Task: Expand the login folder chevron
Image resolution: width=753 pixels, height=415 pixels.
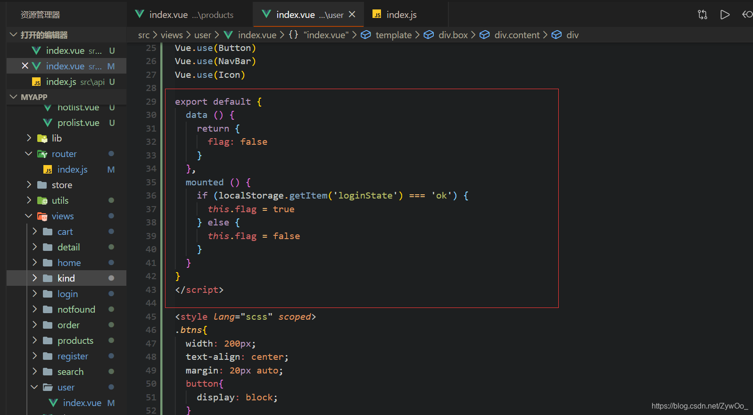Action: pos(35,294)
